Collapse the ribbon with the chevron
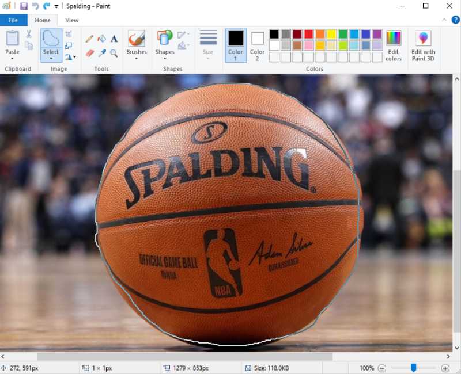 (x=444, y=20)
